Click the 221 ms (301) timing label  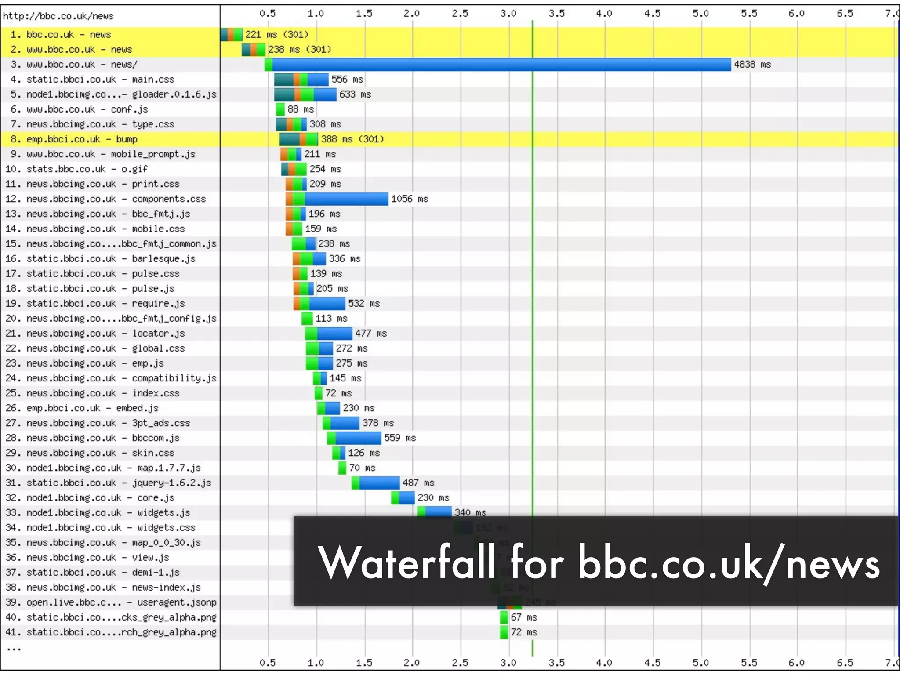coord(277,34)
